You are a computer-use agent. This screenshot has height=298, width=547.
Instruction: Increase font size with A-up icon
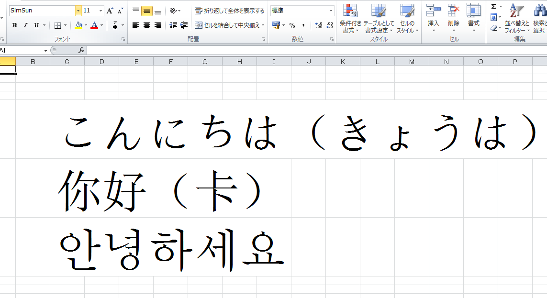[x=110, y=11]
